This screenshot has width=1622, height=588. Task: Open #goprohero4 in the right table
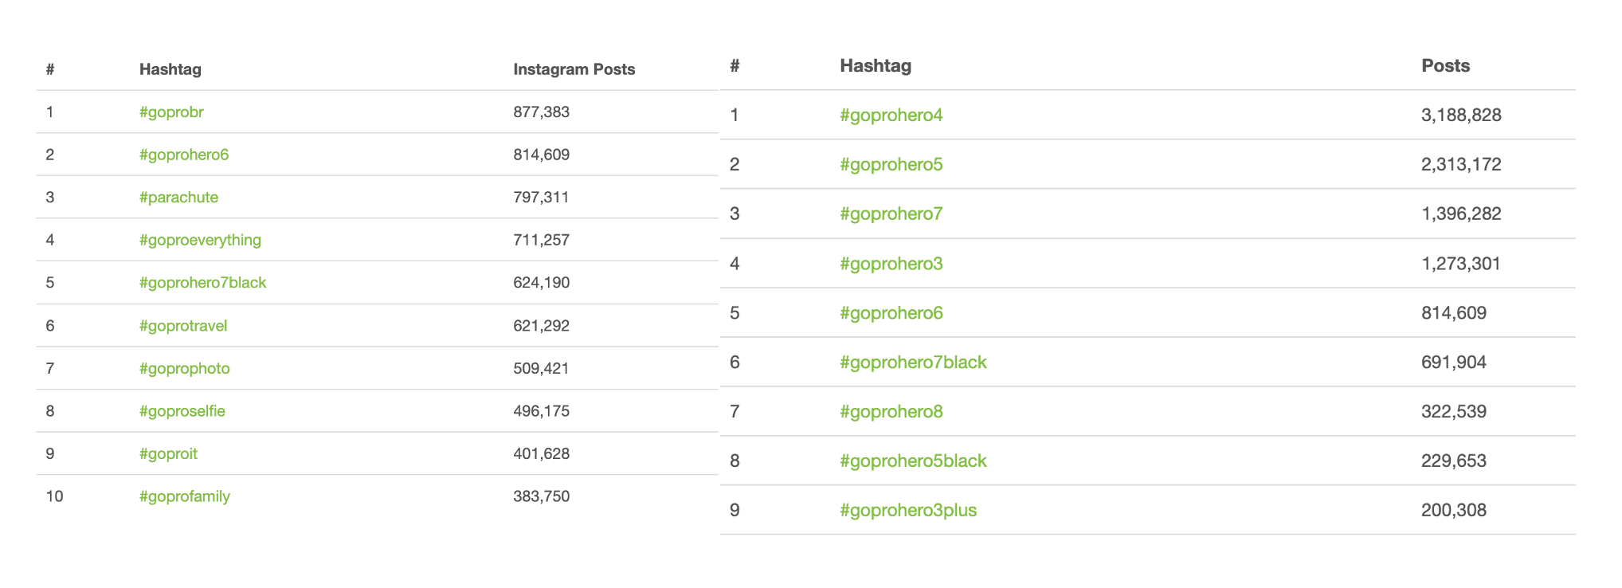[891, 116]
